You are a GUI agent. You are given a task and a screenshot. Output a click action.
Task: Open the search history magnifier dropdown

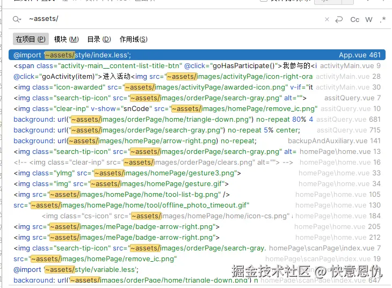tap(17, 19)
